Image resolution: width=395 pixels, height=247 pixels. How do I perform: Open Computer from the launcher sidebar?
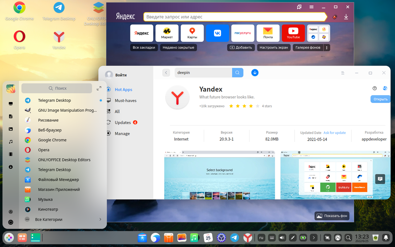[11, 104]
